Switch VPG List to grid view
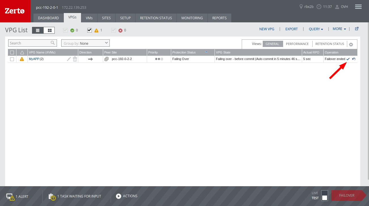This screenshot has height=206, width=369. (x=49, y=30)
